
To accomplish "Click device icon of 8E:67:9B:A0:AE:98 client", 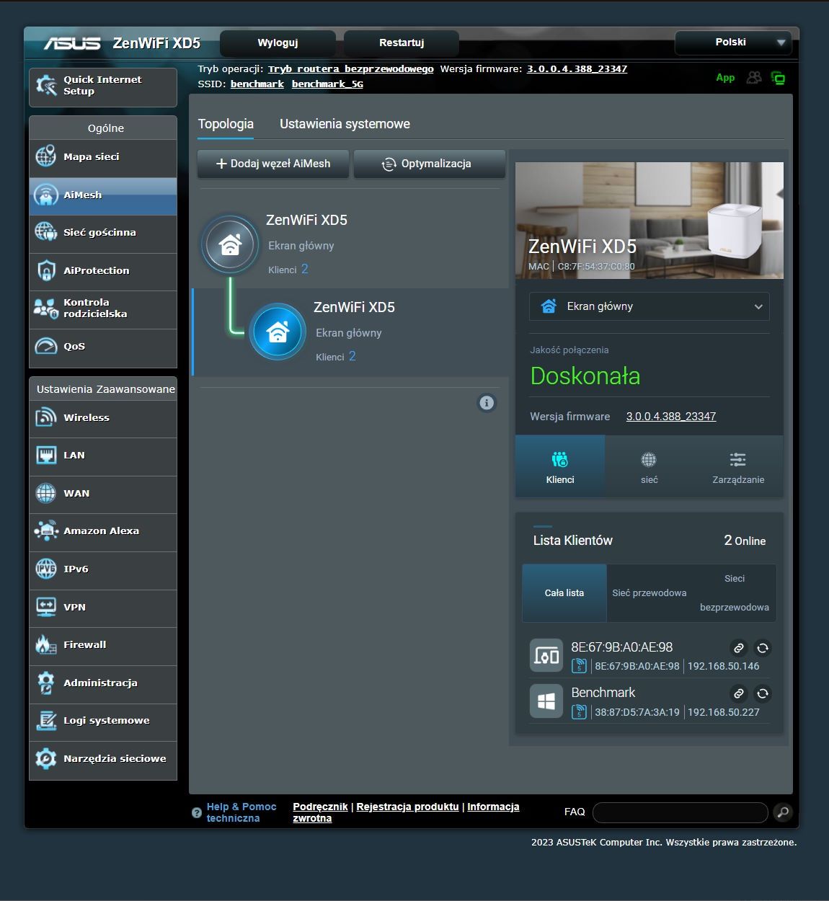I will [x=546, y=656].
